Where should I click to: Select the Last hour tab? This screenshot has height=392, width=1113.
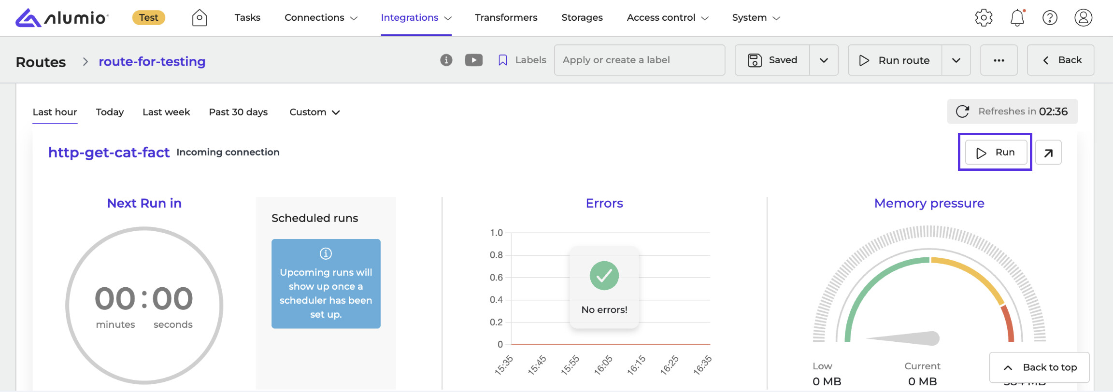click(55, 112)
